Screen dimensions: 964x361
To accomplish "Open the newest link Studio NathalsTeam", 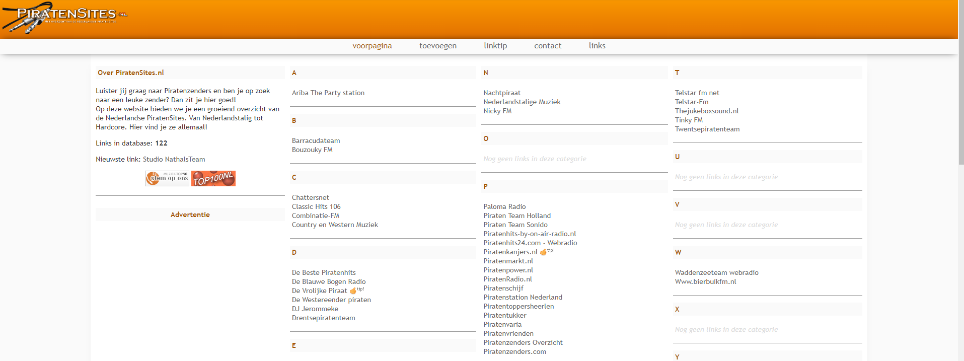I will click(x=174, y=159).
